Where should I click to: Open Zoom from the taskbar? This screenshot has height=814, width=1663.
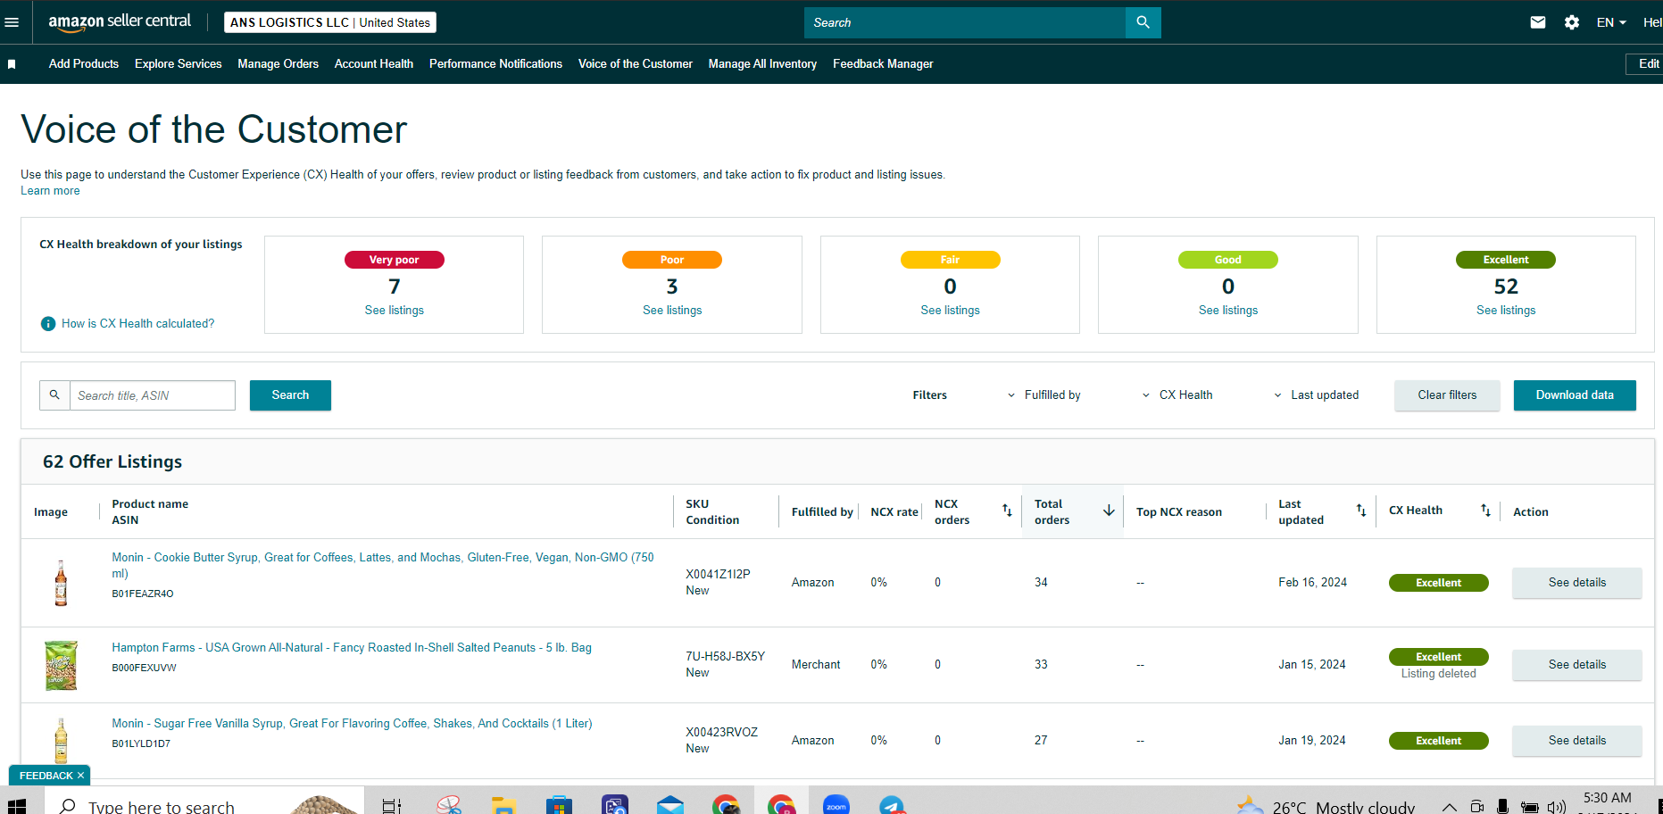(836, 805)
